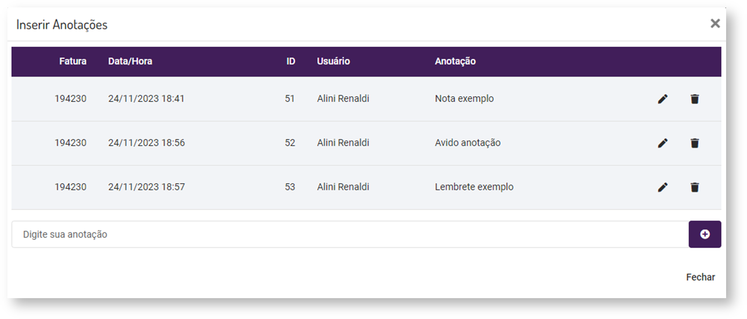747x319 pixels.
Task: Edit the 'Lembrete exemplo' annotation
Action: click(663, 187)
